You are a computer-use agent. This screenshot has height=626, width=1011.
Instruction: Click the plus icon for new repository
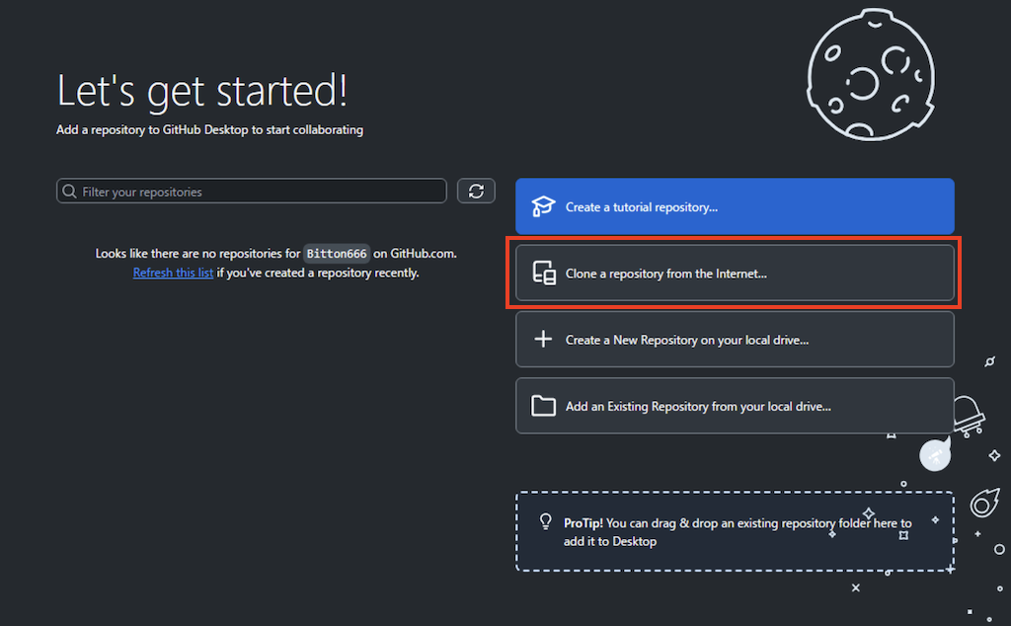click(x=543, y=339)
